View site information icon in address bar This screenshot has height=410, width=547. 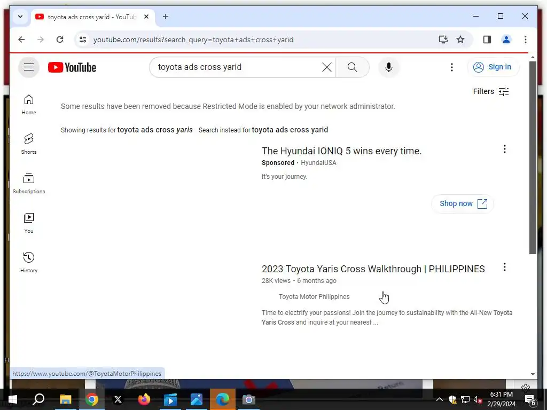[x=83, y=40]
